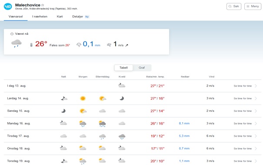Screen dimensions: 263x165
Task: Click the Kveld icon for Onsdag 18. aug.
Action: [122, 148]
